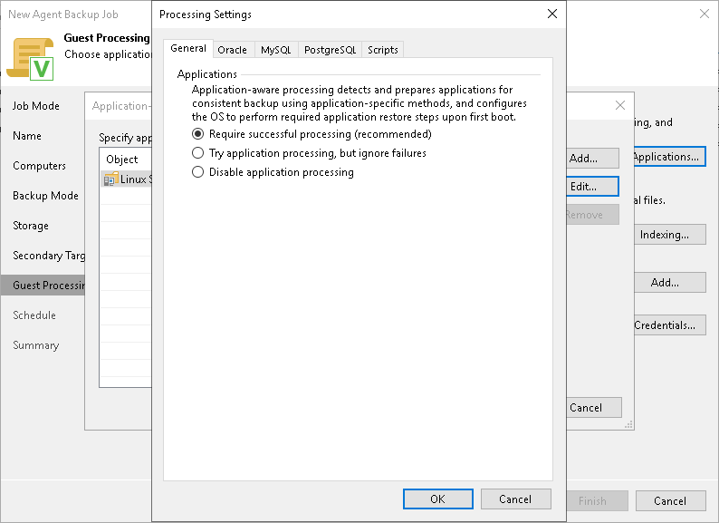Close the New Agent Backup Job window
The image size is (719, 523).
pyautogui.click(x=705, y=14)
